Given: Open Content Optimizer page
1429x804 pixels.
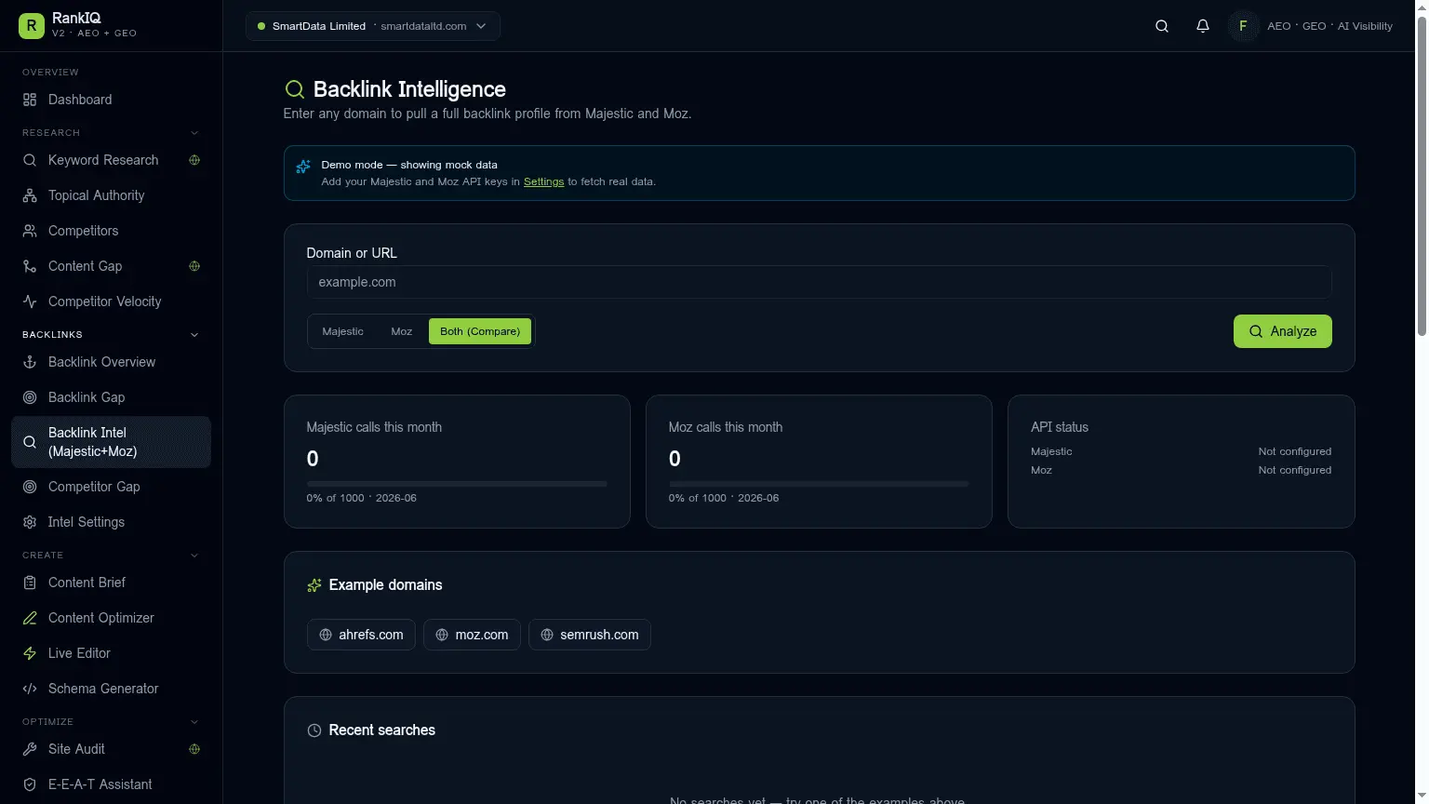Looking at the screenshot, I should (x=111, y=618).
